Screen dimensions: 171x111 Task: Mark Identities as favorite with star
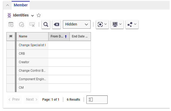39,15
